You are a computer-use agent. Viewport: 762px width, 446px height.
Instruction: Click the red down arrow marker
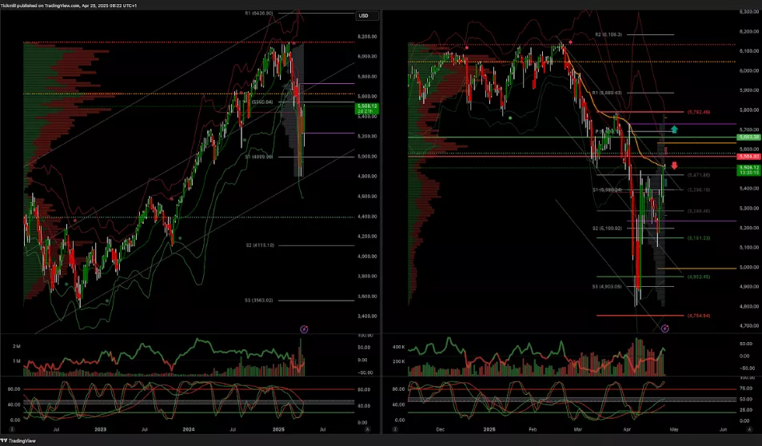click(x=674, y=165)
